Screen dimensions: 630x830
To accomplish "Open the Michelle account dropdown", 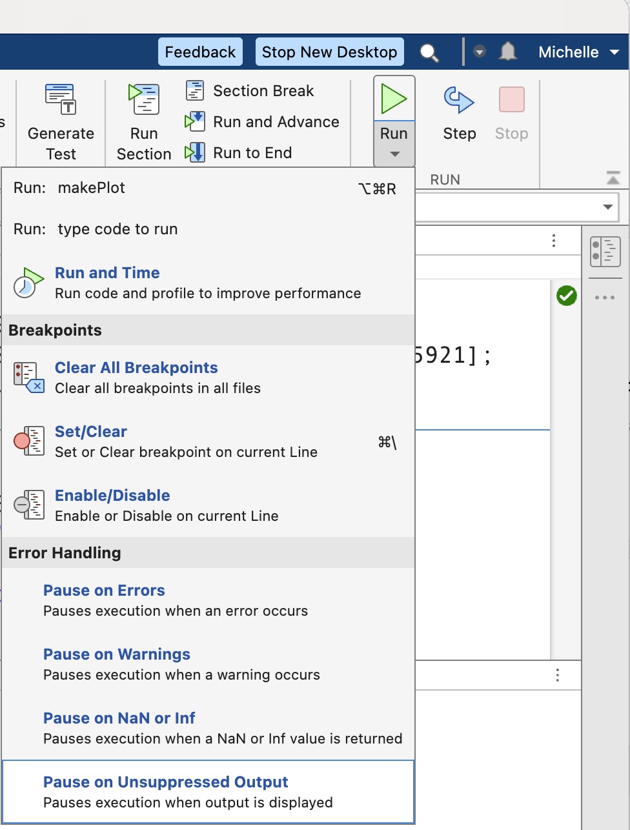I will 578,52.
